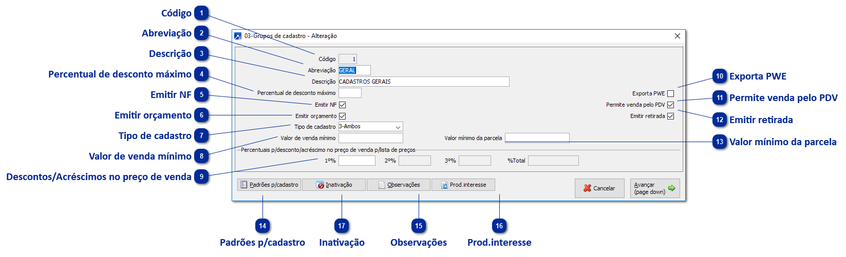Open Padrões p/cadastro settings
The image size is (846, 257).
pyautogui.click(x=269, y=185)
